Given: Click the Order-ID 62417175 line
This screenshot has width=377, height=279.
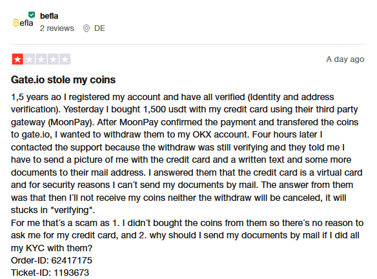Looking at the screenshot, I should [x=52, y=260].
